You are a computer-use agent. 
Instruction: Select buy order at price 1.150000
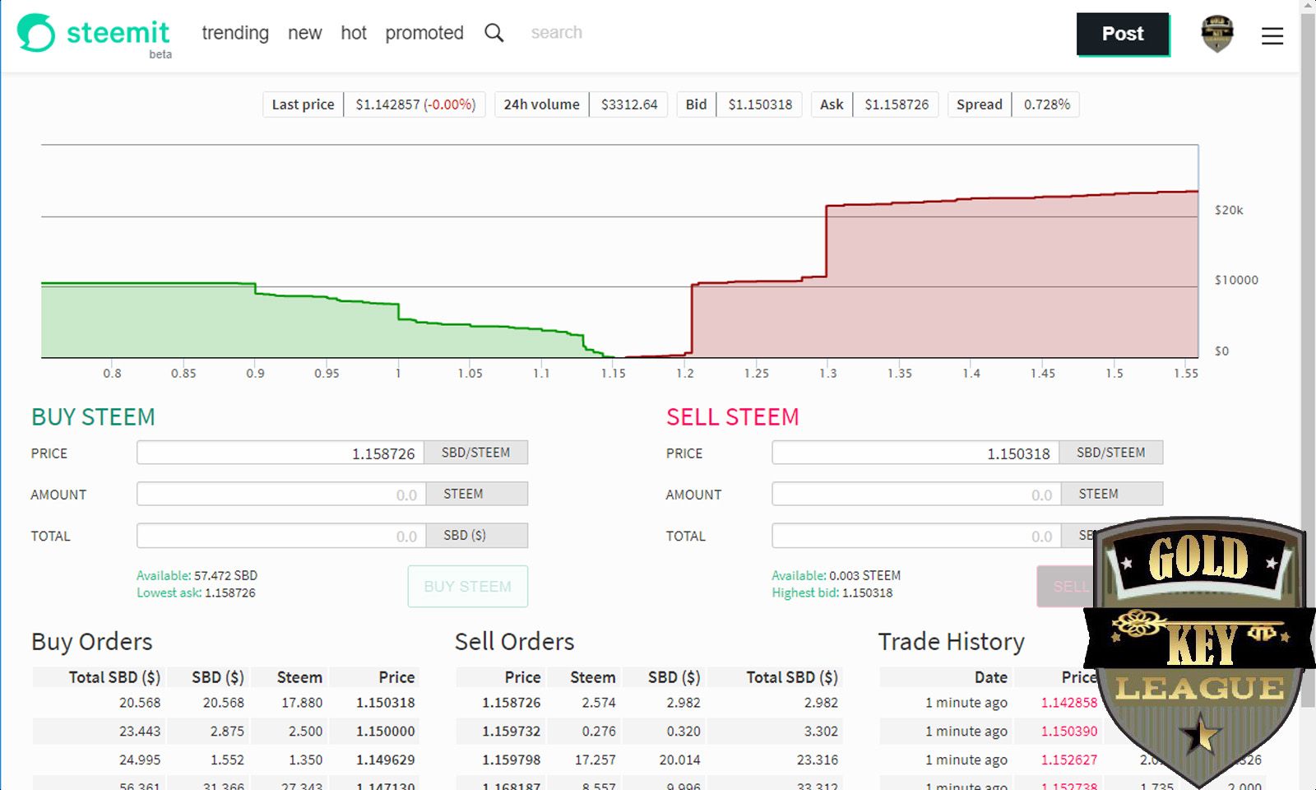tap(225, 731)
